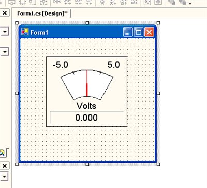Open layout toolbar options dropdown arrow
This screenshot has width=207, height=188.
click(190, 4)
